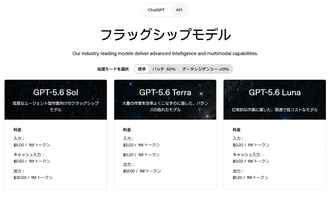
Task: Click the industry-leading models description sentence
Action: tap(165, 54)
